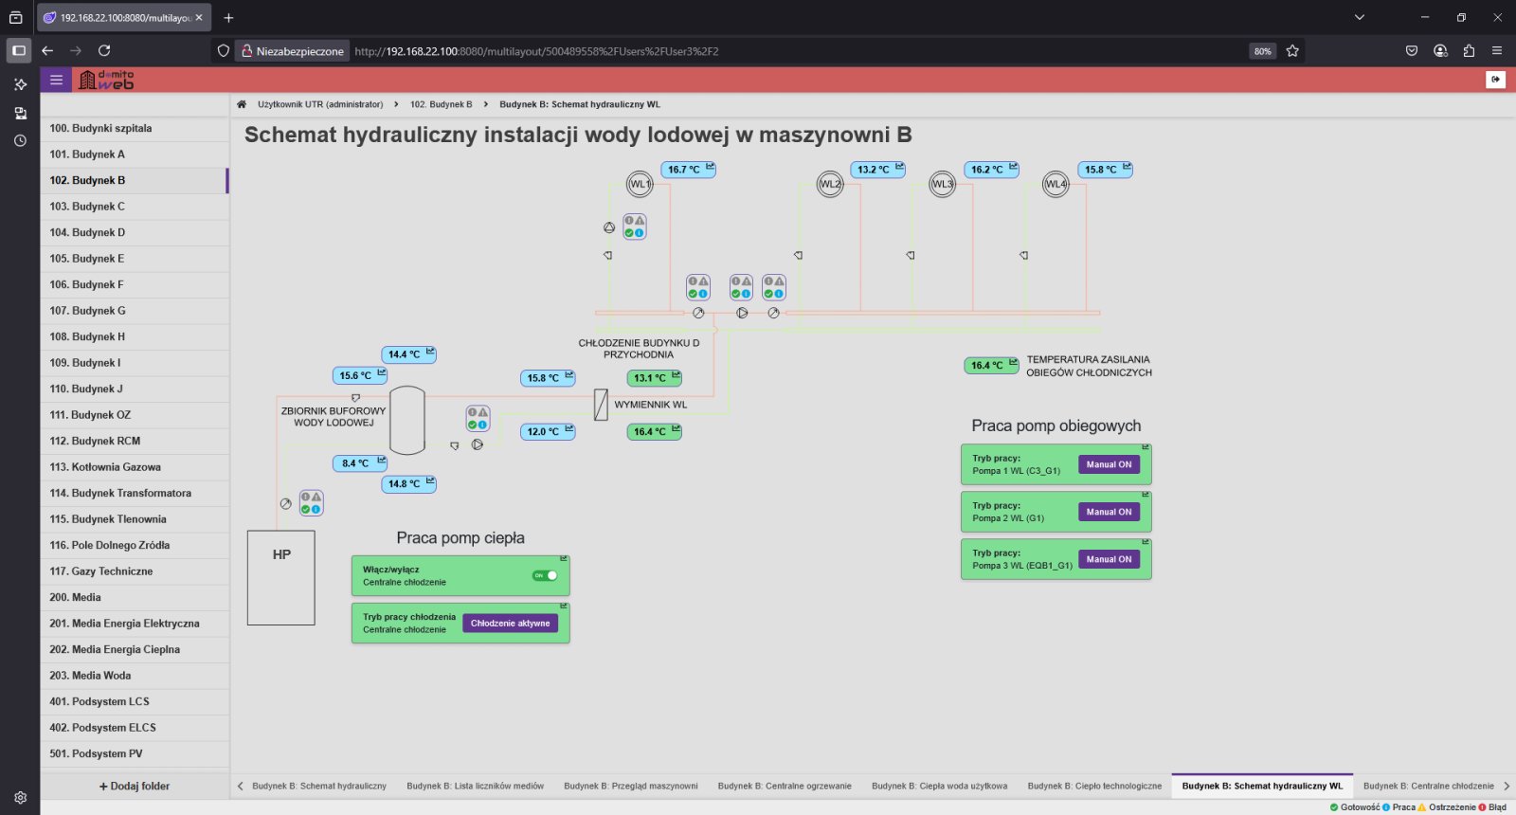Screen dimensions: 1516x815
Task: Switch to Budynek B: Centralne ogrzewanie tab
Action: (x=784, y=786)
